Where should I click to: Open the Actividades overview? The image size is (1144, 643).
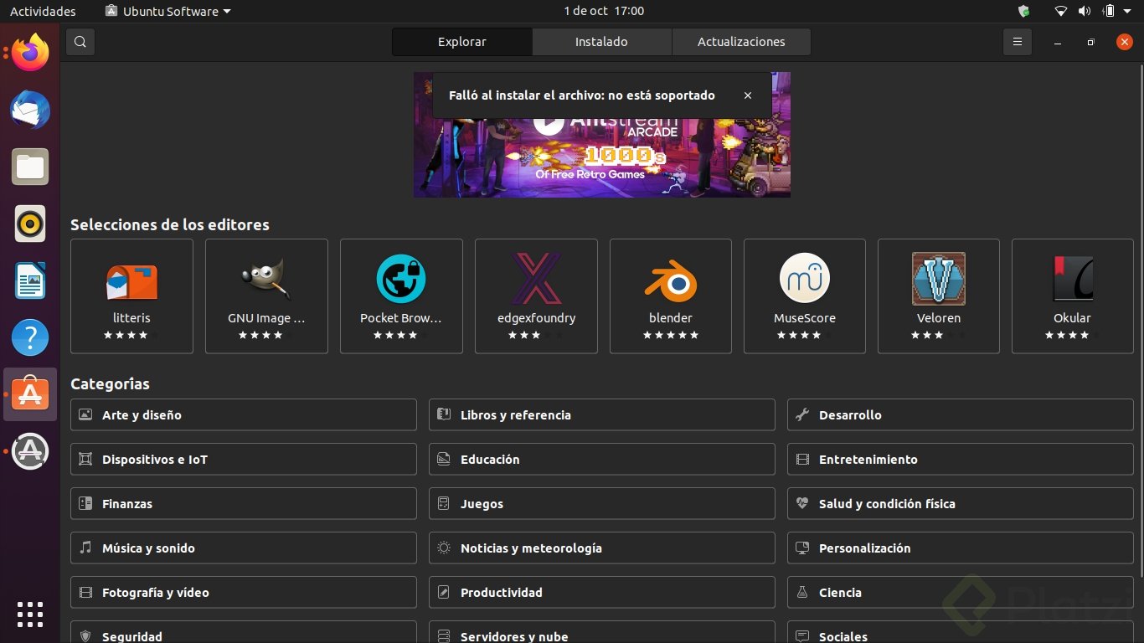pos(42,11)
